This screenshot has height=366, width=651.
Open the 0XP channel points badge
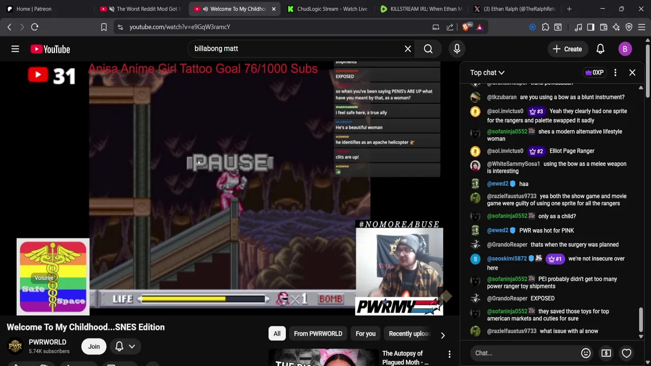click(x=595, y=73)
